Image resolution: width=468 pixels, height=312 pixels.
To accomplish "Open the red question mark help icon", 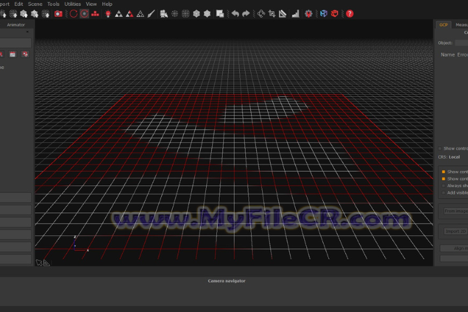I will point(350,14).
